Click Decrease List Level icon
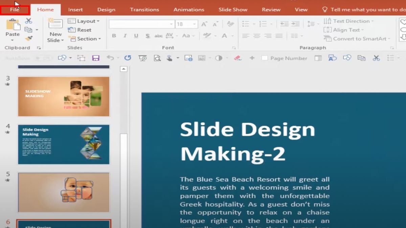Image resolution: width=406 pixels, height=228 pixels. point(284,24)
